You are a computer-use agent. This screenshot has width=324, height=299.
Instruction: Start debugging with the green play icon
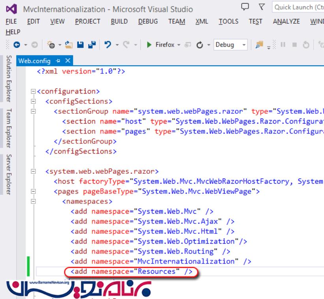[x=150, y=45]
